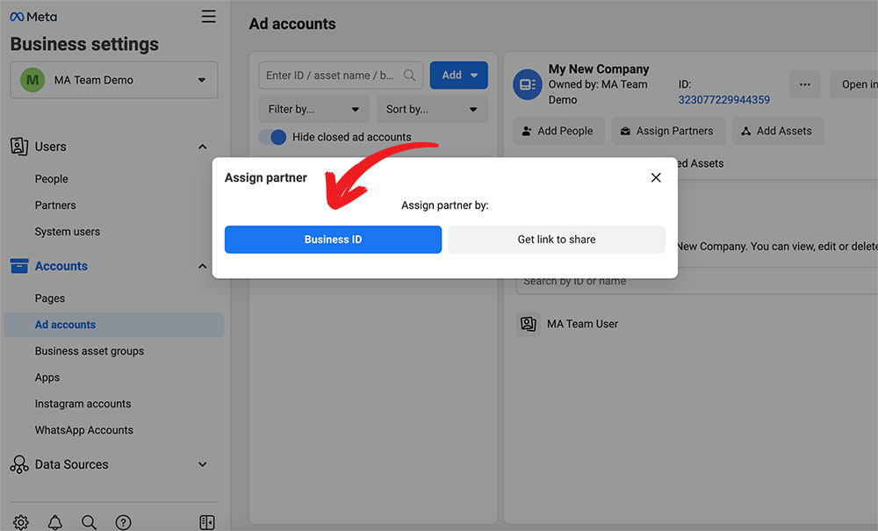
Task: Click the Business ID button
Action: pos(333,240)
